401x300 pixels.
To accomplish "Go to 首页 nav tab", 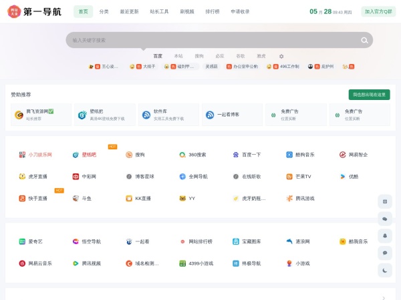I will 83,11.
